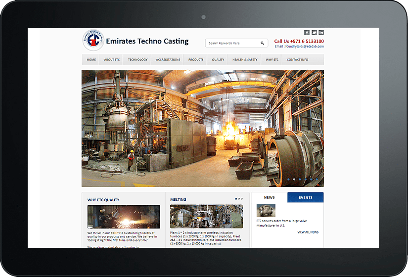Open the LinkedIn social icon
408x277 pixels.
pyautogui.click(x=321, y=33)
